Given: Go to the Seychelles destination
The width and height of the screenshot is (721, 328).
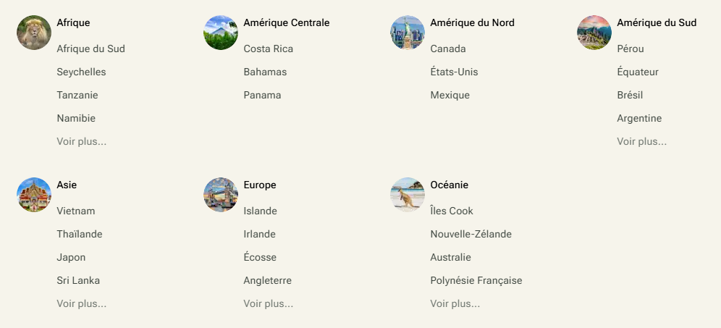Looking at the screenshot, I should (x=81, y=72).
